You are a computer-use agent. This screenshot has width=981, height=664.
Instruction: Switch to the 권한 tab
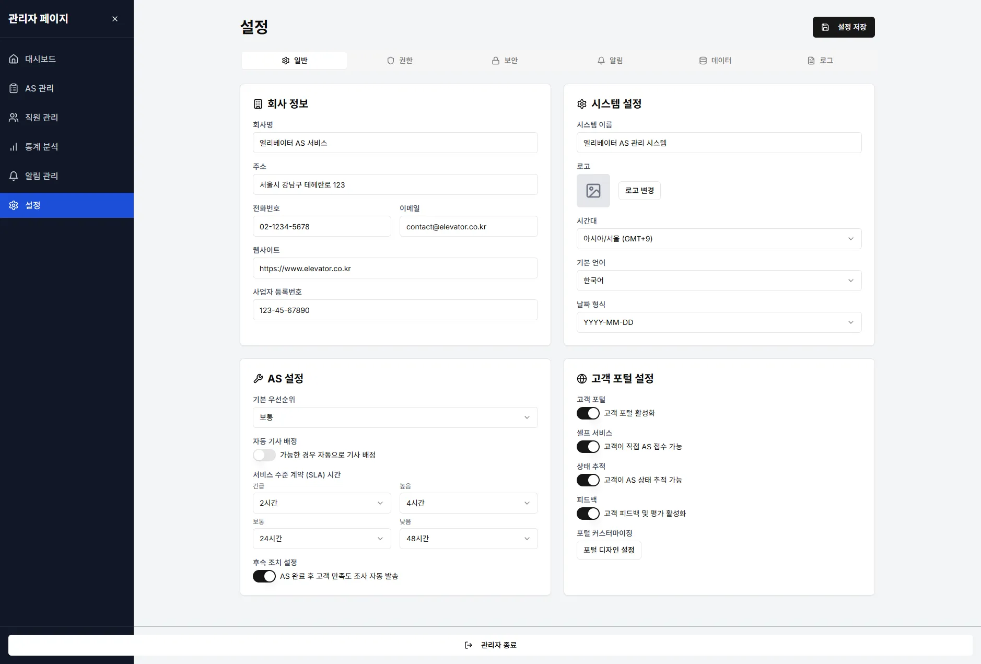tap(400, 61)
